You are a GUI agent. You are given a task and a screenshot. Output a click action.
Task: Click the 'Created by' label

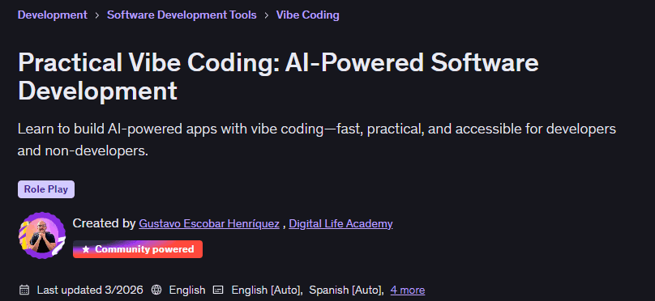[x=104, y=223]
